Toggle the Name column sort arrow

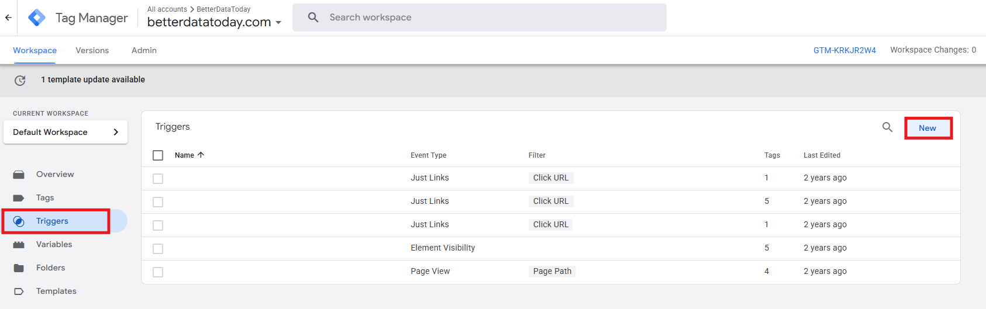pyautogui.click(x=201, y=155)
